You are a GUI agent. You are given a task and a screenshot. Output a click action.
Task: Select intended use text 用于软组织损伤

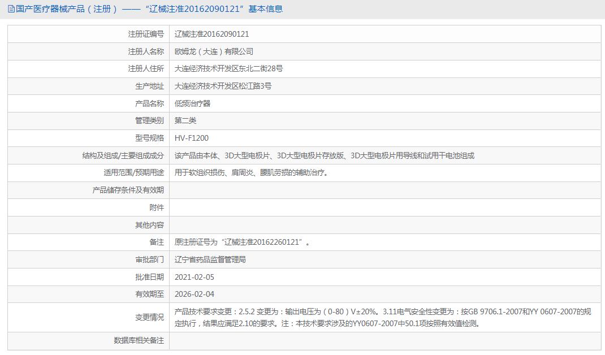(x=252, y=173)
